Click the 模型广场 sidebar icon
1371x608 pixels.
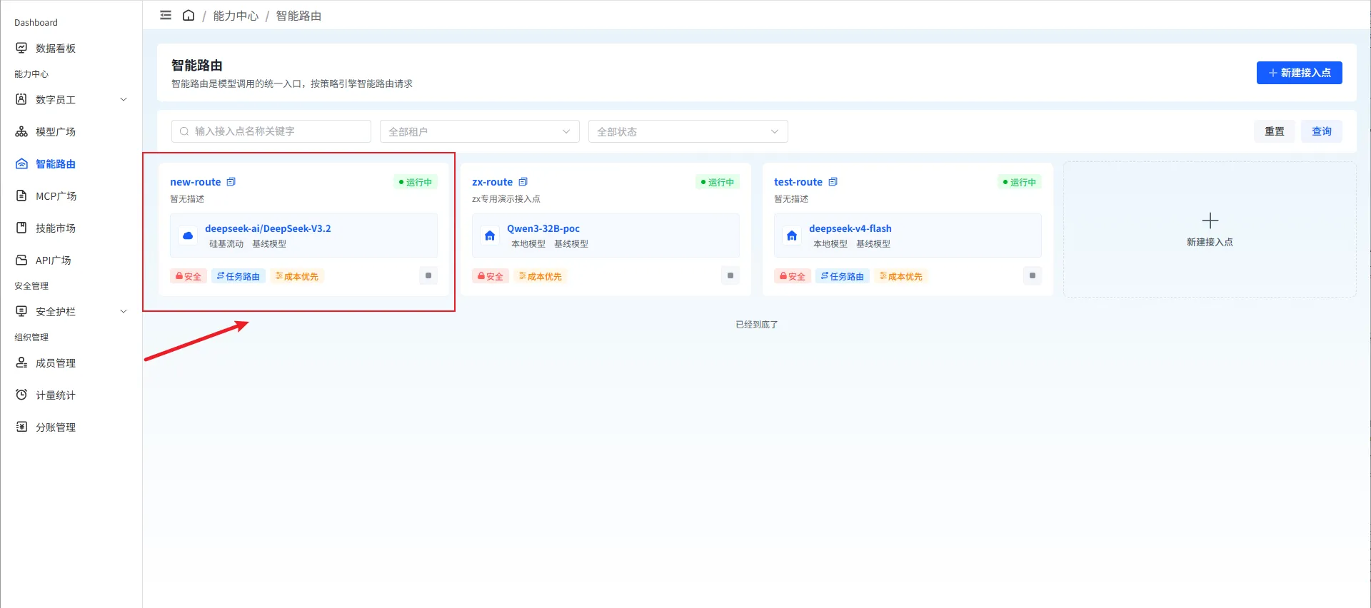click(21, 131)
